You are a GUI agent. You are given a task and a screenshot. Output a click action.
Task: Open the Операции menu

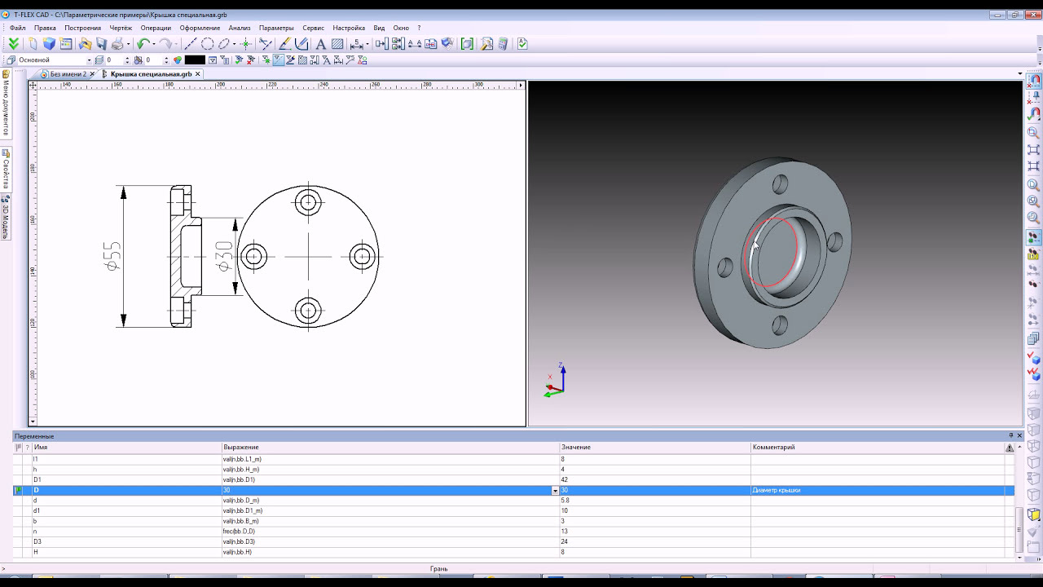pyautogui.click(x=156, y=28)
